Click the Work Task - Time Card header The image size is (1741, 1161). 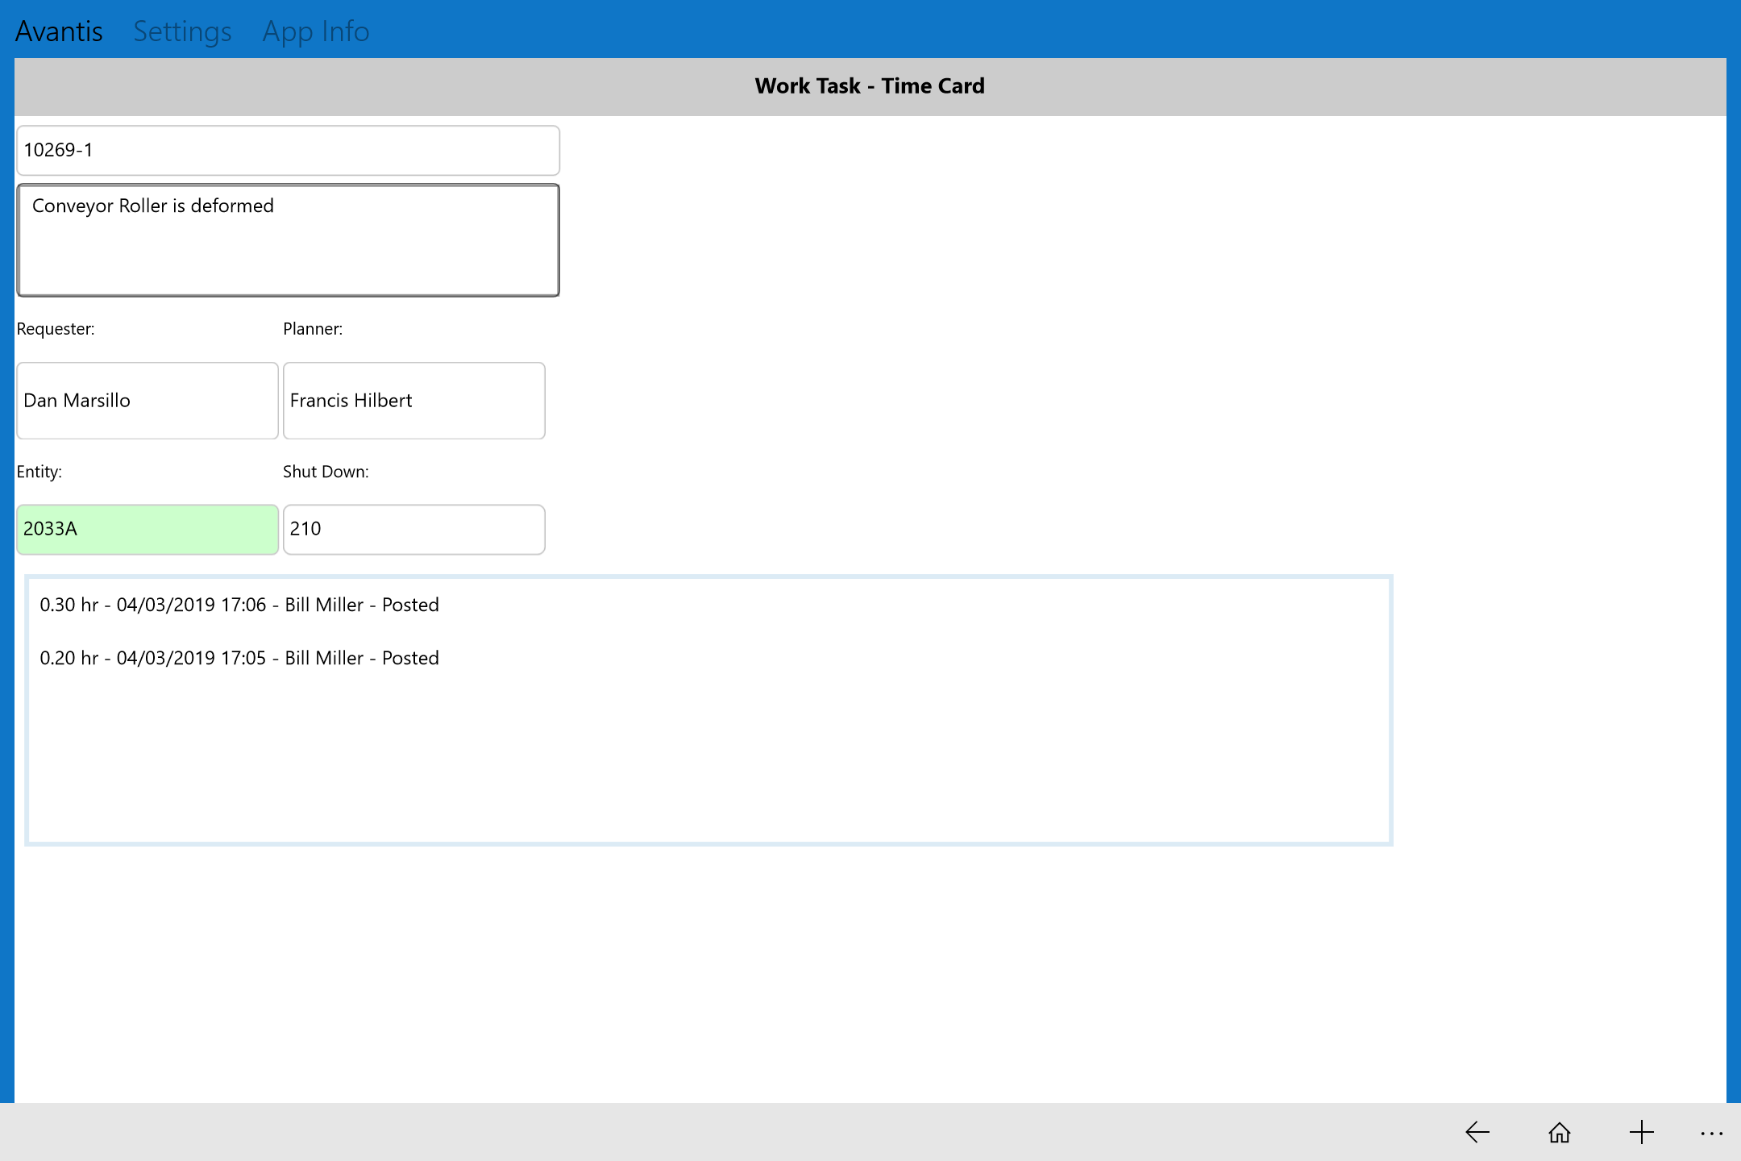pos(870,86)
